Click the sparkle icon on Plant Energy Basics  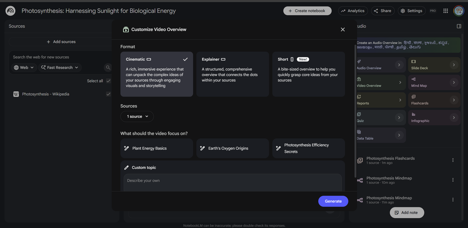point(126,148)
